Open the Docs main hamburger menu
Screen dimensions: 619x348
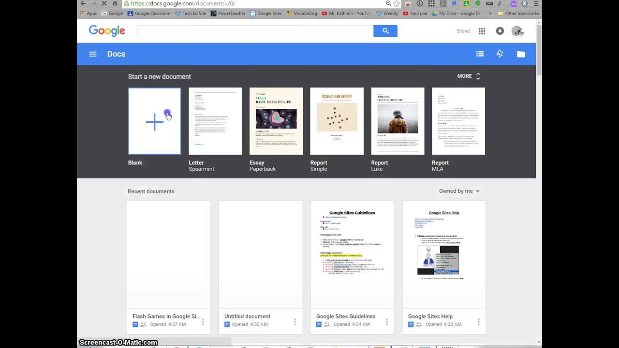[x=93, y=54]
